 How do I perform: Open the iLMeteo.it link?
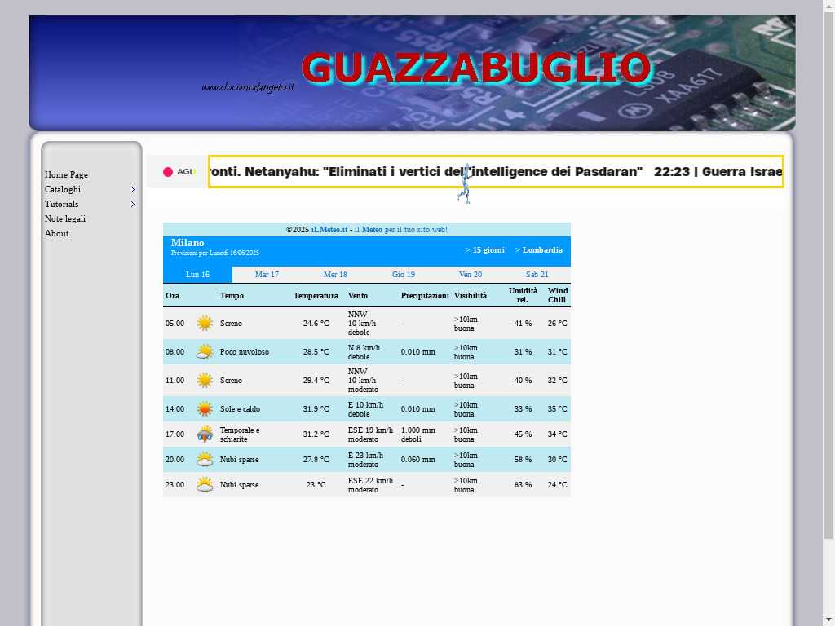(329, 230)
